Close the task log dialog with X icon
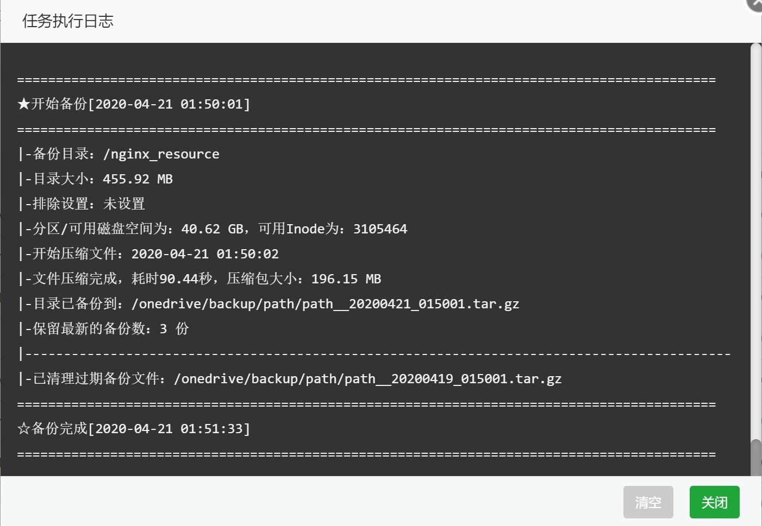This screenshot has width=762, height=526. click(755, 3)
